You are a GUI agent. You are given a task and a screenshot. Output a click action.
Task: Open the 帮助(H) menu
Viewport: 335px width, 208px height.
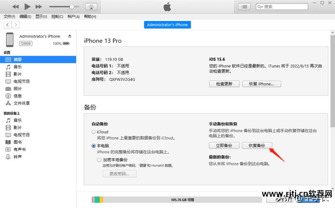[x=90, y=17]
